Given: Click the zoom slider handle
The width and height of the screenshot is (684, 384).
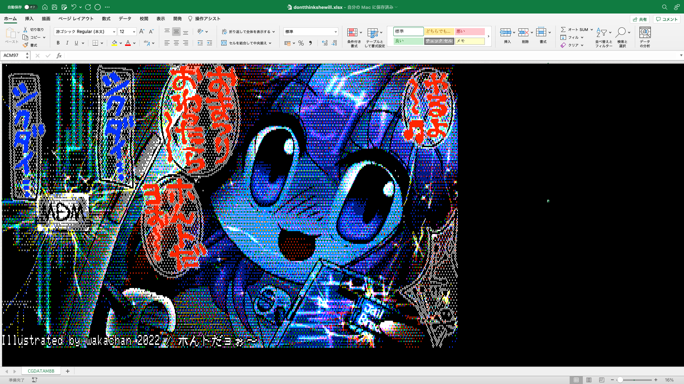Looking at the screenshot, I should point(620,380).
